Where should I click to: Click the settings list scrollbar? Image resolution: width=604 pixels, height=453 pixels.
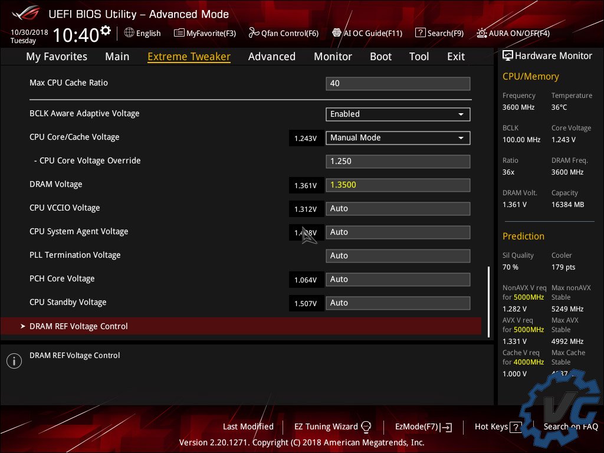coord(488,301)
